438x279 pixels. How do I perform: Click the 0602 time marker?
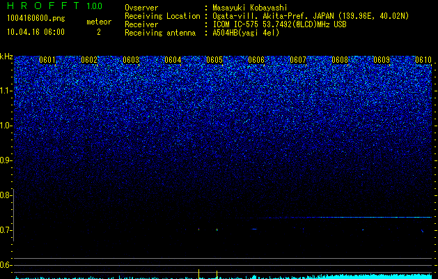89,60
